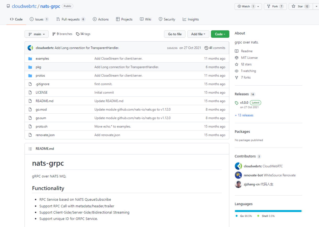Click the Go to file button
Viewport: 319px width, 227px height.
tap(175, 34)
